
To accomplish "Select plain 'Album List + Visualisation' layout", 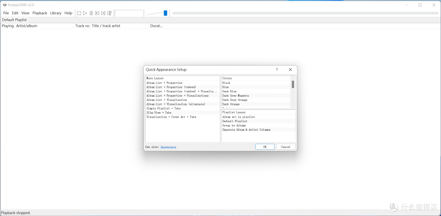I will point(182,100).
